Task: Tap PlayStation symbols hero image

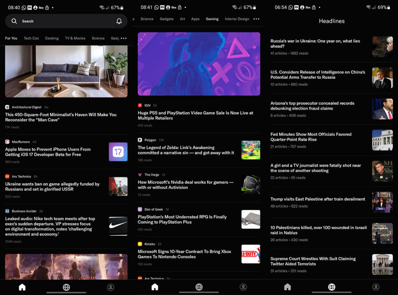Action: coord(199,64)
